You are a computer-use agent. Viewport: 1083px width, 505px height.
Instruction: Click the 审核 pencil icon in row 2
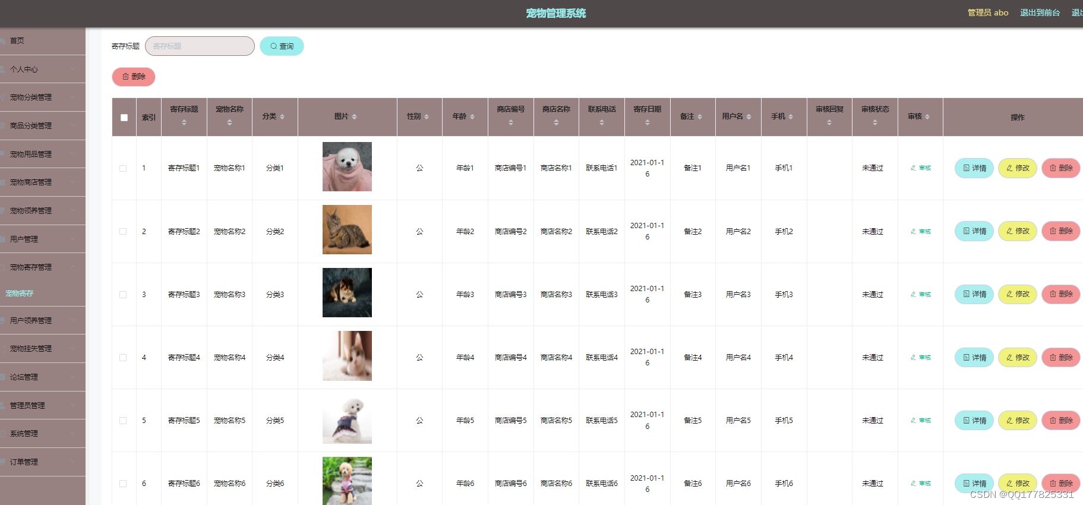tap(914, 232)
